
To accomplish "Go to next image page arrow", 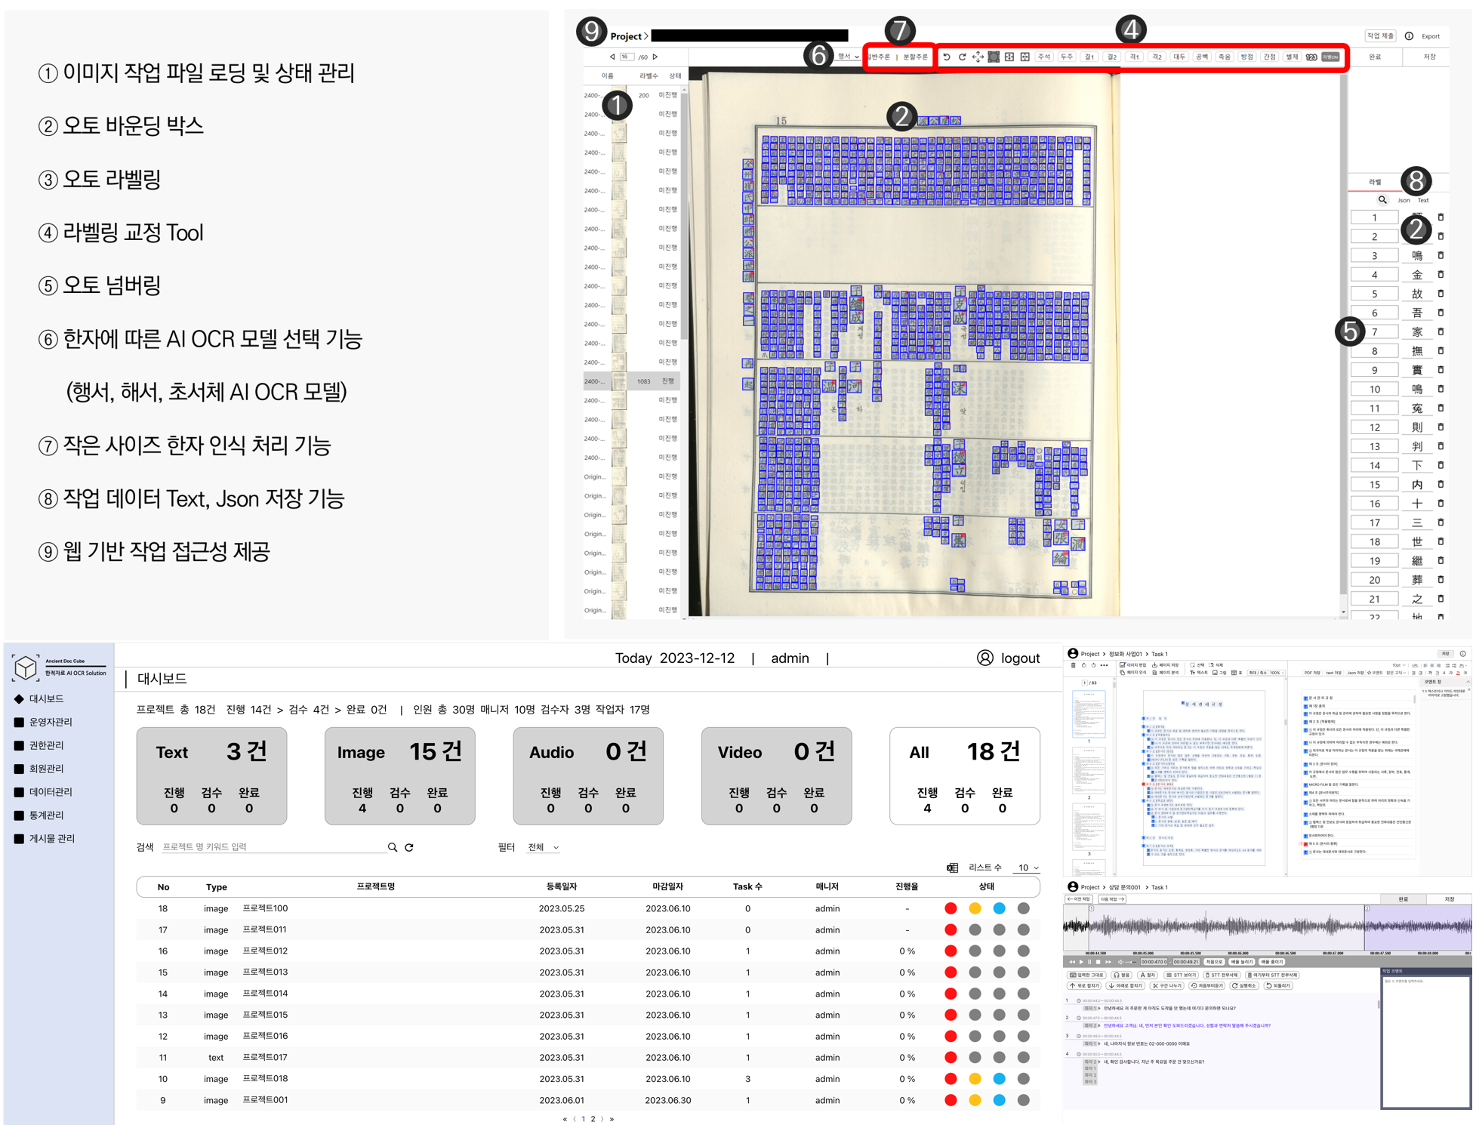I will click(655, 57).
